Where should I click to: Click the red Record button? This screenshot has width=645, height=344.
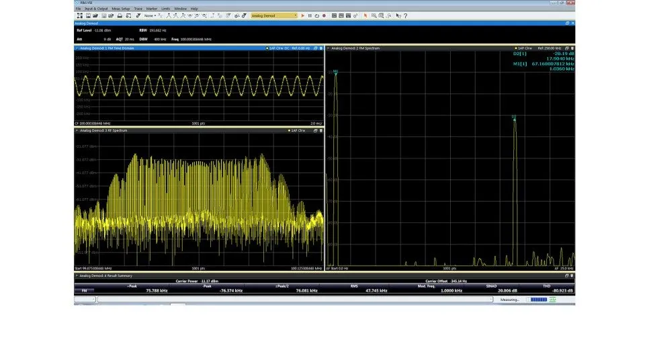[x=324, y=15]
